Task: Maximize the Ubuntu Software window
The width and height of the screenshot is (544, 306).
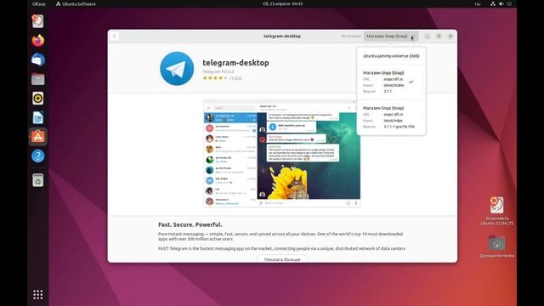Action: tap(439, 36)
